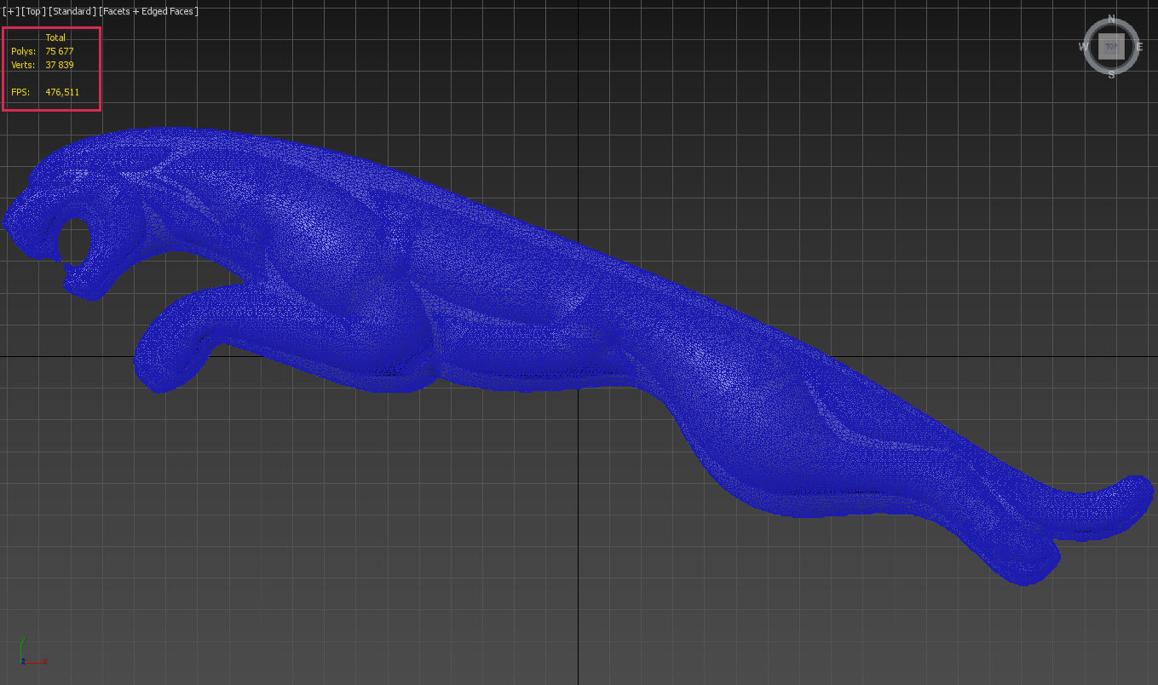Viewport: 1158px width, 685px height.
Task: Click the TOP face of the ViewCube
Action: [1111, 47]
